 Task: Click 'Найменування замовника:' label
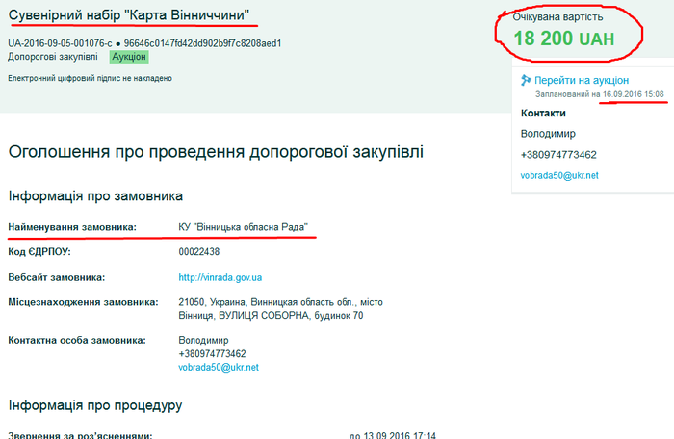tap(72, 227)
